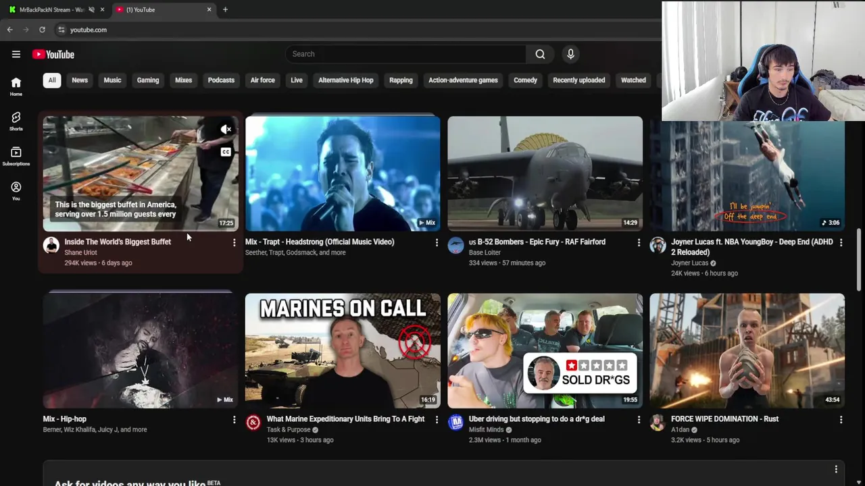The width and height of the screenshot is (865, 486).
Task: Open options menu of Ask for videos section
Action: 836,469
